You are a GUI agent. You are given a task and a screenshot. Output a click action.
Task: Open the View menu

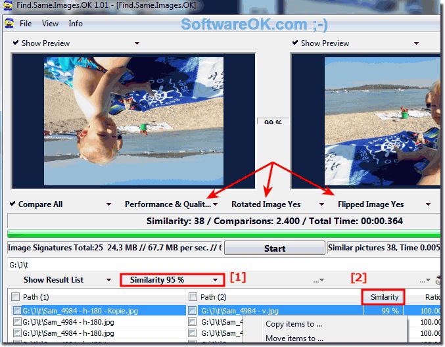(x=51, y=24)
